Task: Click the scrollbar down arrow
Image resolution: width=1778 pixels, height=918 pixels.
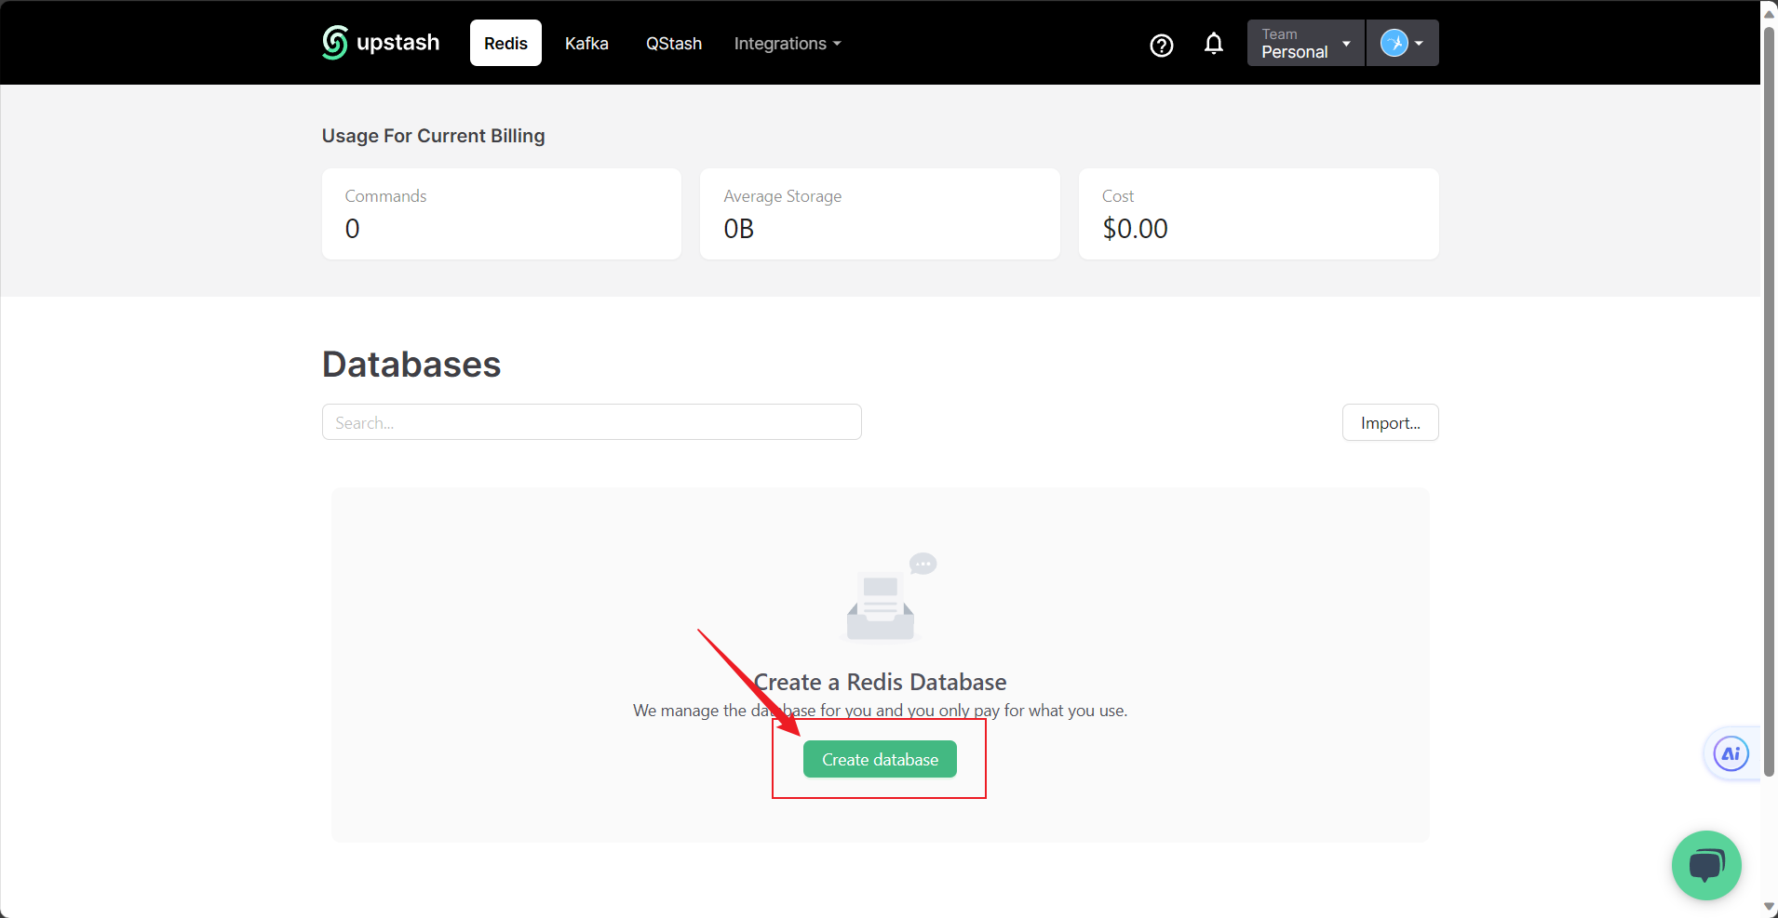Action: pos(1767,905)
